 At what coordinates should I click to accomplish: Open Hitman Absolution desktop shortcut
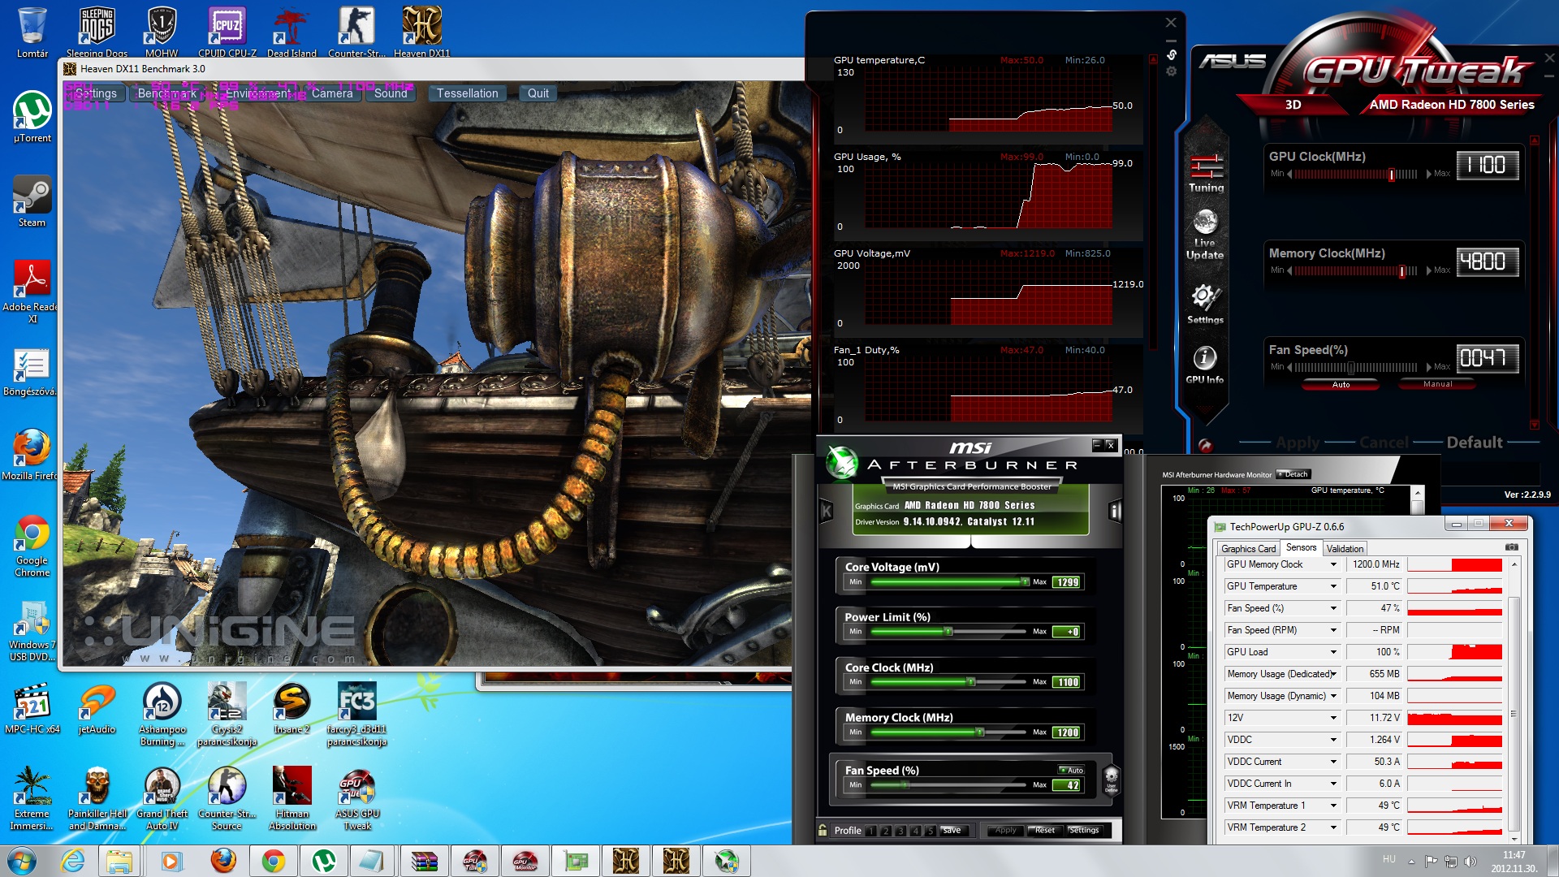pos(292,798)
